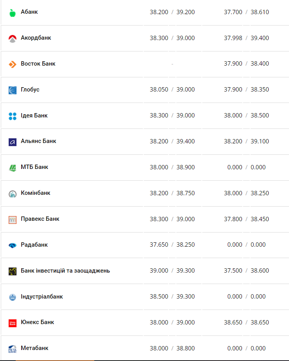
Task: Click Восток Банк card rate 37.900 / 38.400
Action: (247, 64)
